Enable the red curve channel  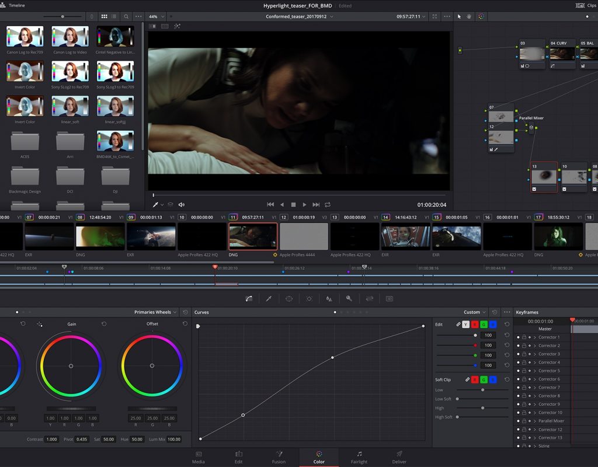click(x=475, y=325)
